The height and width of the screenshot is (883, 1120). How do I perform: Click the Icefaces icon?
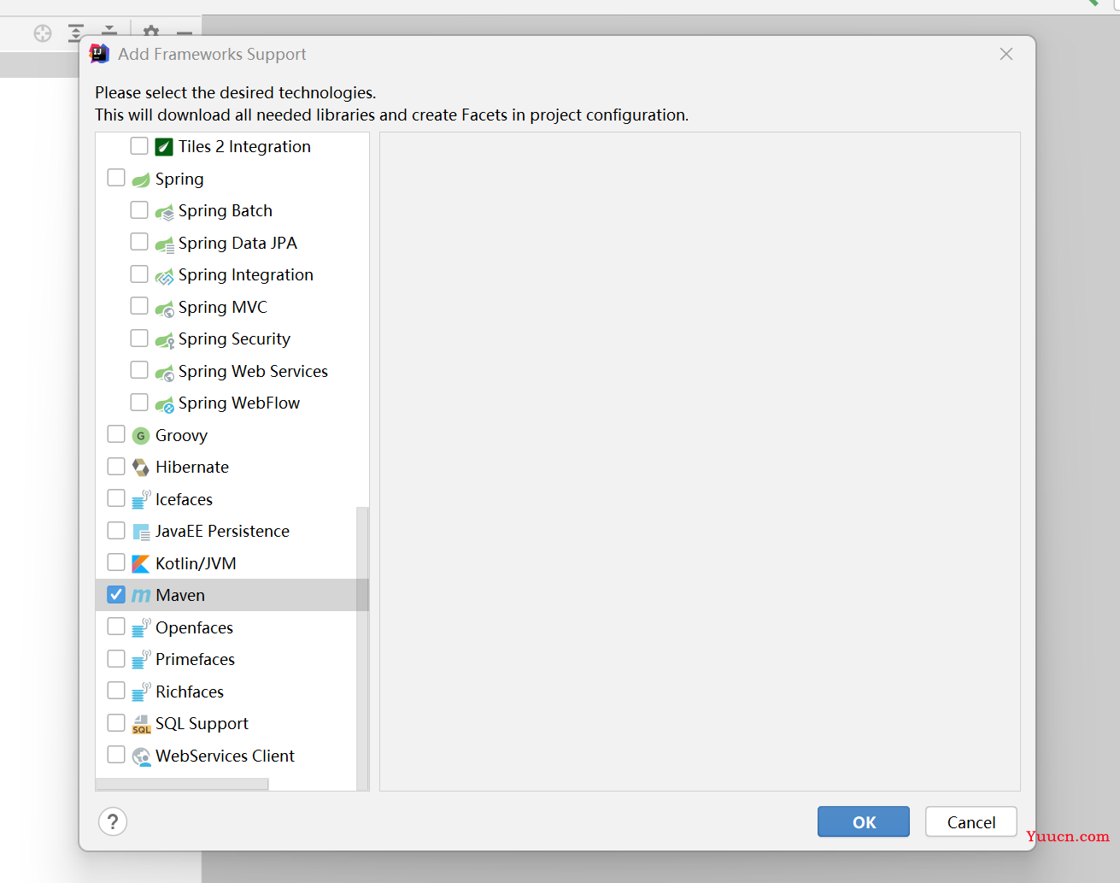[141, 499]
